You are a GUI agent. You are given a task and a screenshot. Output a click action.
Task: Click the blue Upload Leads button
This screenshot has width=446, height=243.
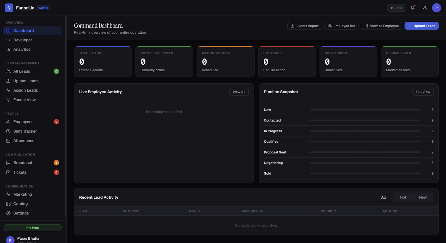click(x=421, y=26)
